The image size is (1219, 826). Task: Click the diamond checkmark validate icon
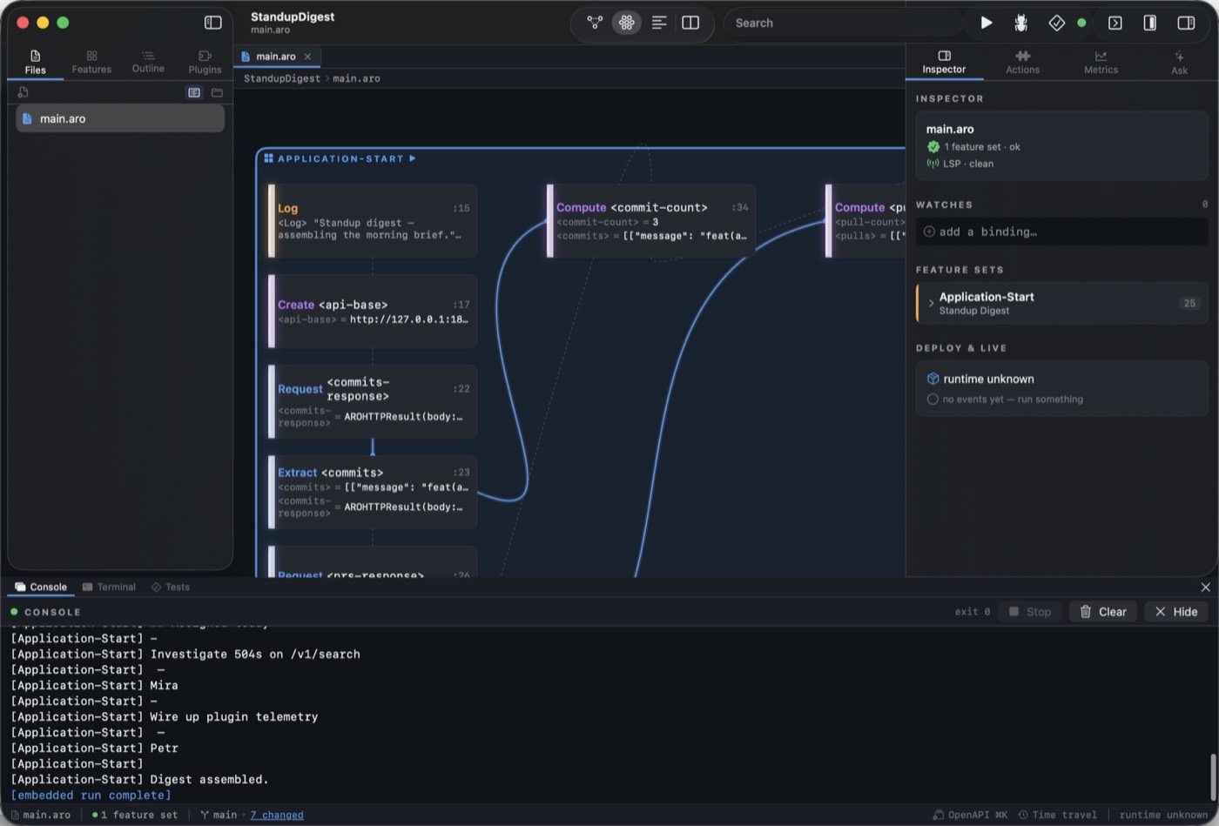(1056, 23)
